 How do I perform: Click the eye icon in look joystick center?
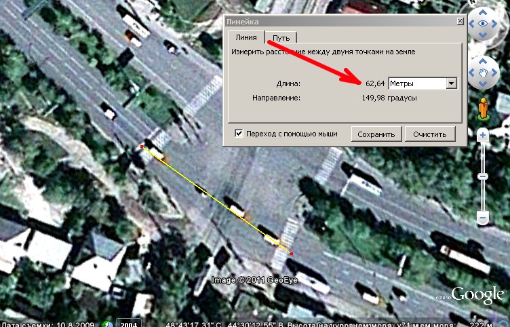point(483,24)
